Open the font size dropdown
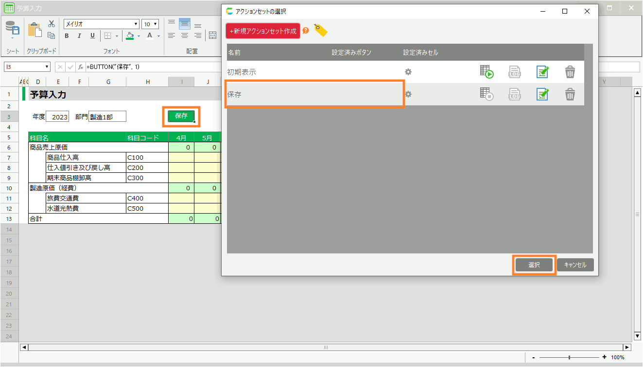 pos(156,24)
